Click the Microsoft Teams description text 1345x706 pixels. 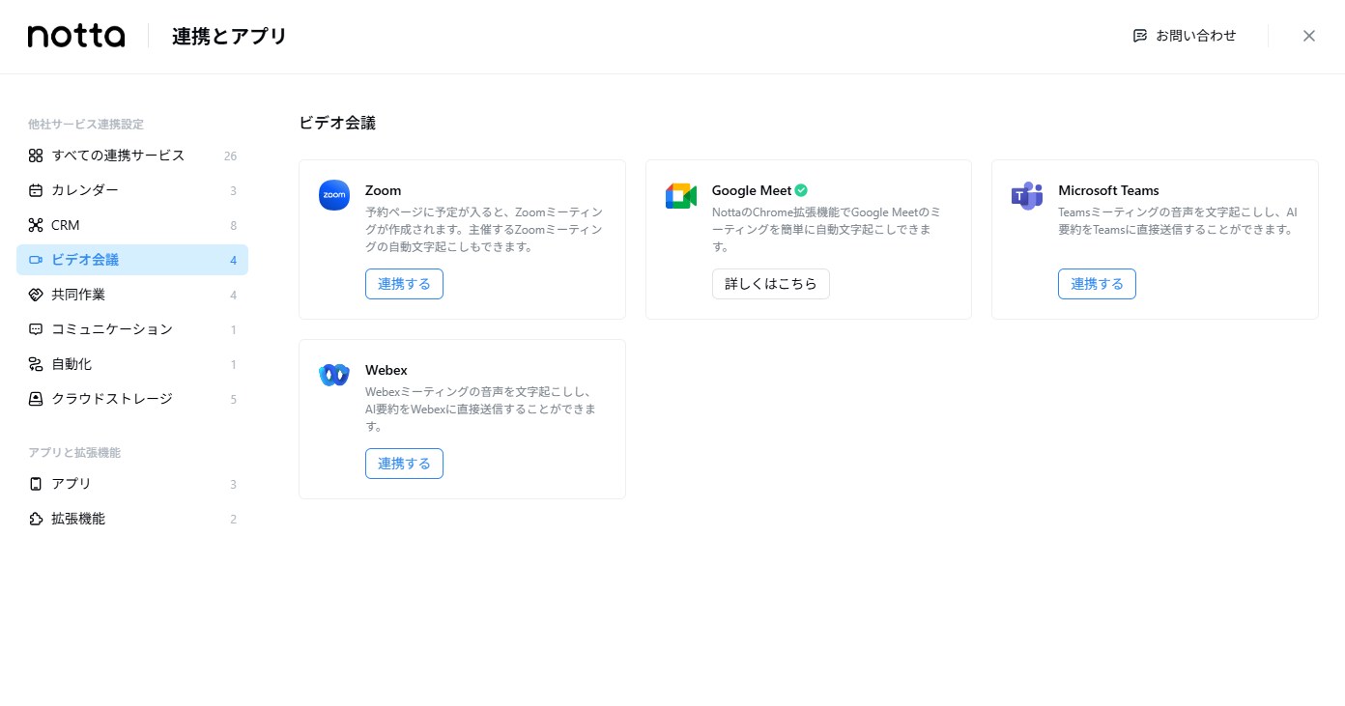(x=1178, y=220)
